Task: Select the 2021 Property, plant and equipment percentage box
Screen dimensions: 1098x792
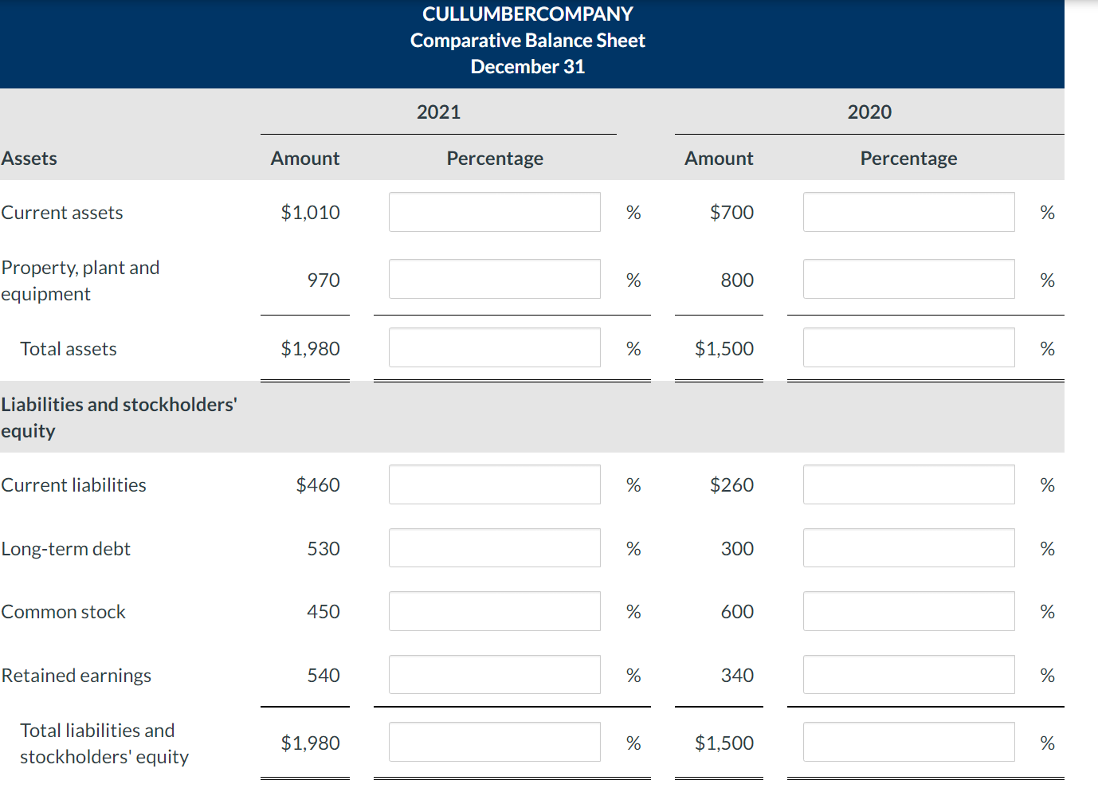Action: [495, 279]
